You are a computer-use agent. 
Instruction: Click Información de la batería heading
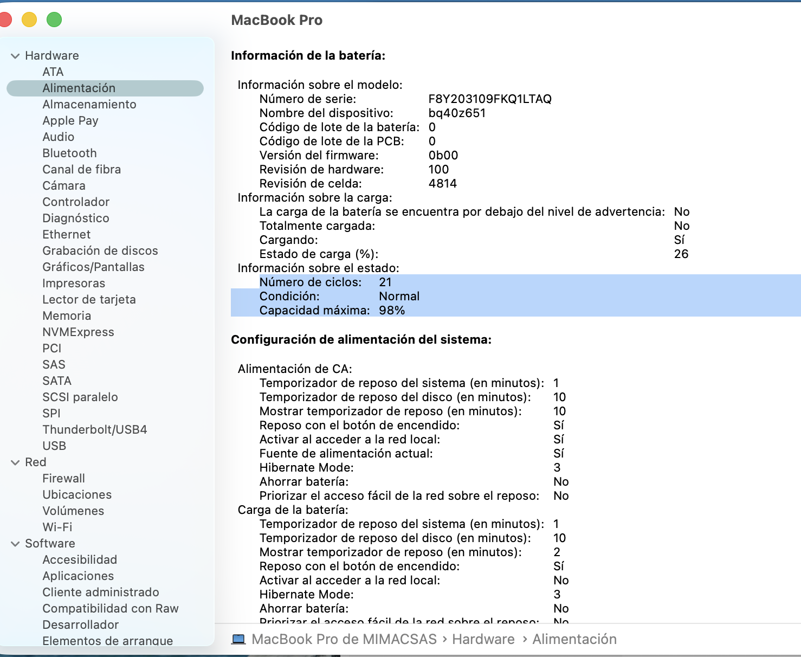click(308, 56)
